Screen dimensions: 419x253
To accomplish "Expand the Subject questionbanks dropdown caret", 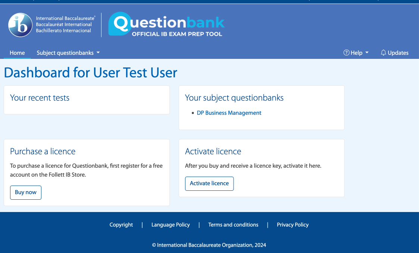I will [98, 53].
